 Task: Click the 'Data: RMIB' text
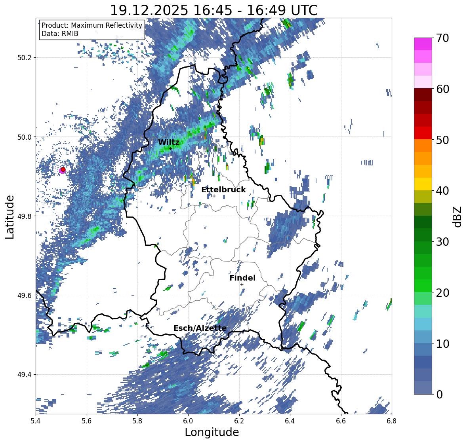[60, 34]
